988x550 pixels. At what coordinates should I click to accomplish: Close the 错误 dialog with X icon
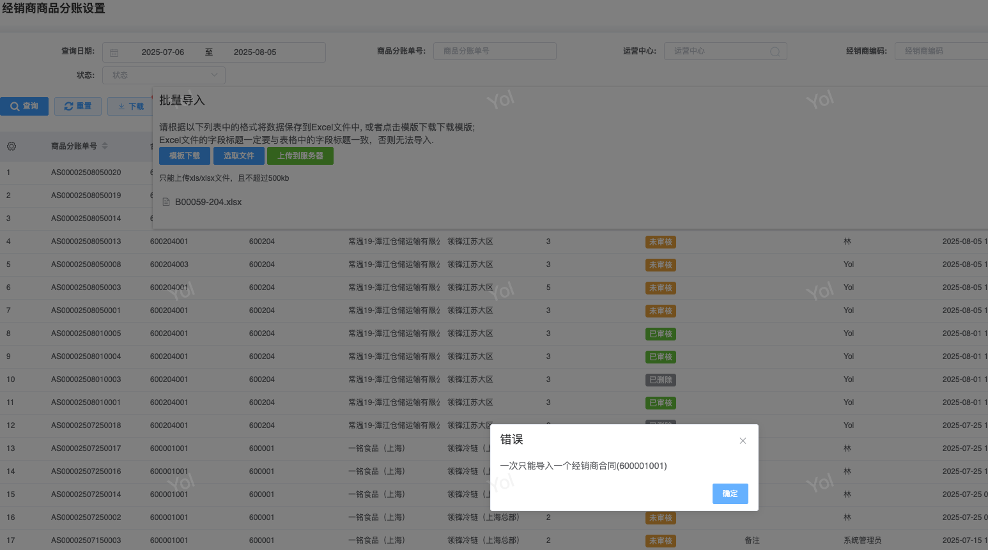[743, 441]
